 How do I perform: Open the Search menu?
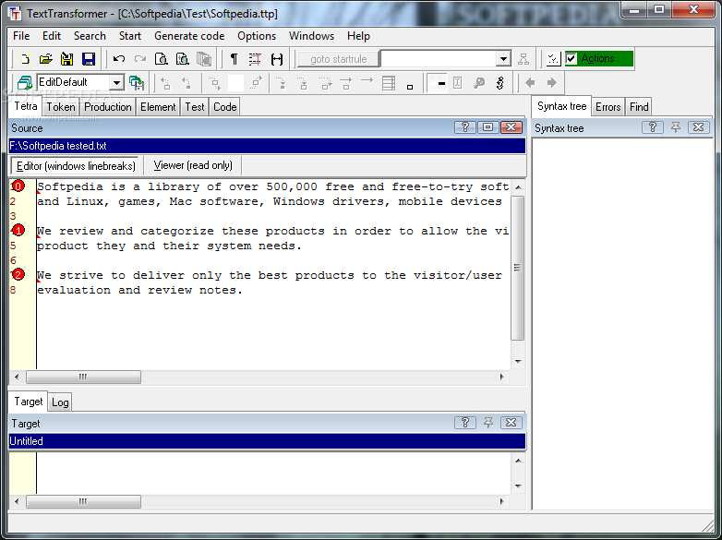(x=90, y=36)
